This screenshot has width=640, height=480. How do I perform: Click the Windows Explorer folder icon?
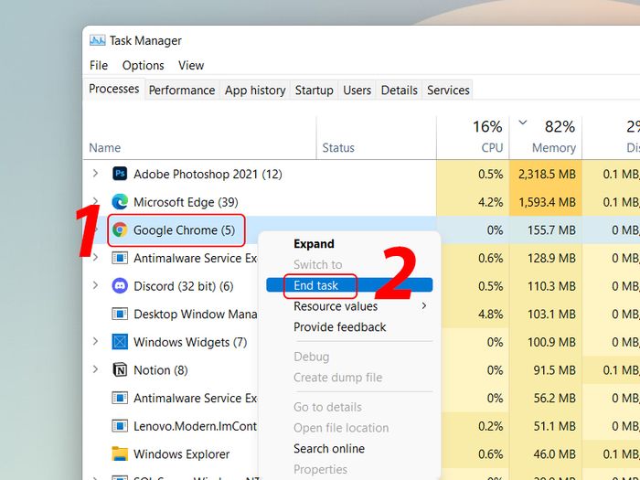(120, 454)
